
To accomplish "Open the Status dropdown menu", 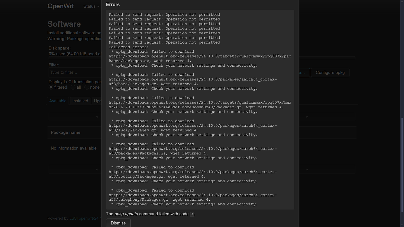I will 89,6.
